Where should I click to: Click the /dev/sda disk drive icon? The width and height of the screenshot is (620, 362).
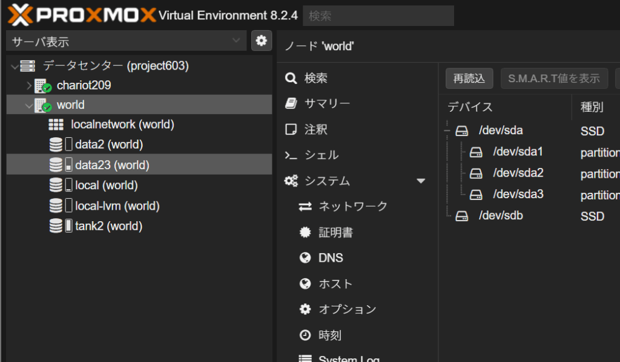click(462, 131)
